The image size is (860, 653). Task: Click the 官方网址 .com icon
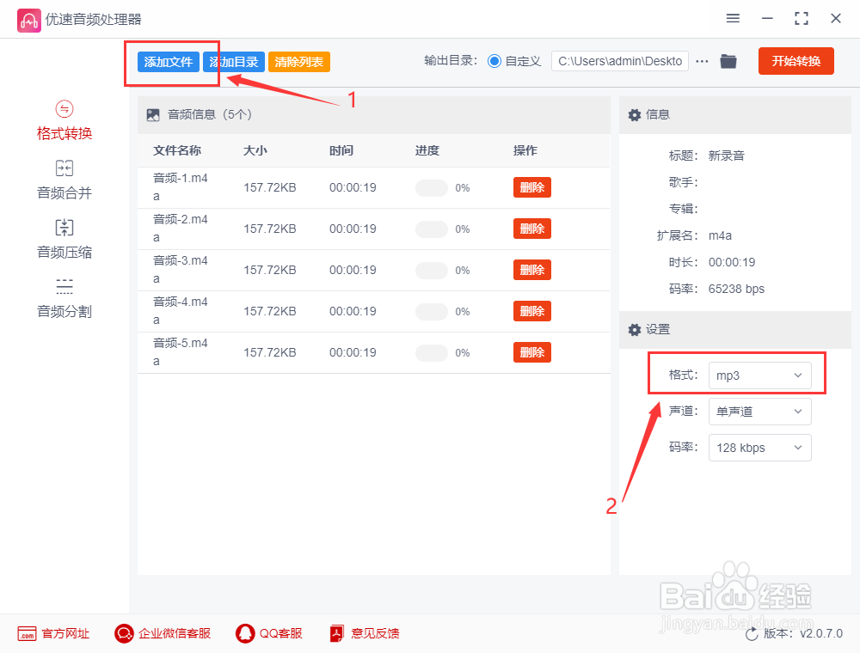click(x=27, y=634)
